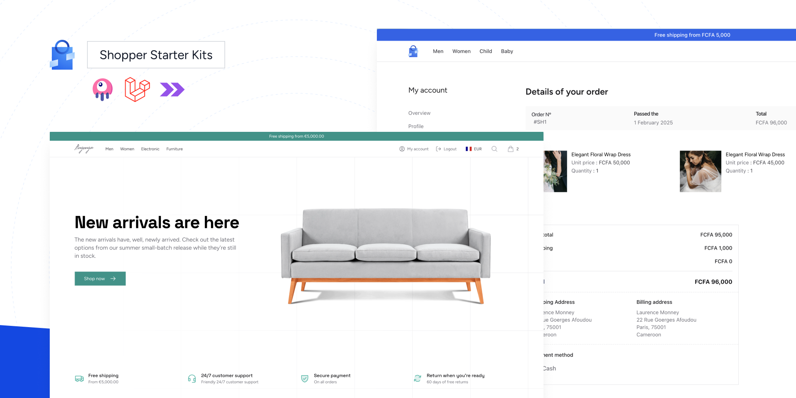Viewport: 796px width, 398px height.
Task: Open the shopping bag cart icon
Action: (x=511, y=149)
